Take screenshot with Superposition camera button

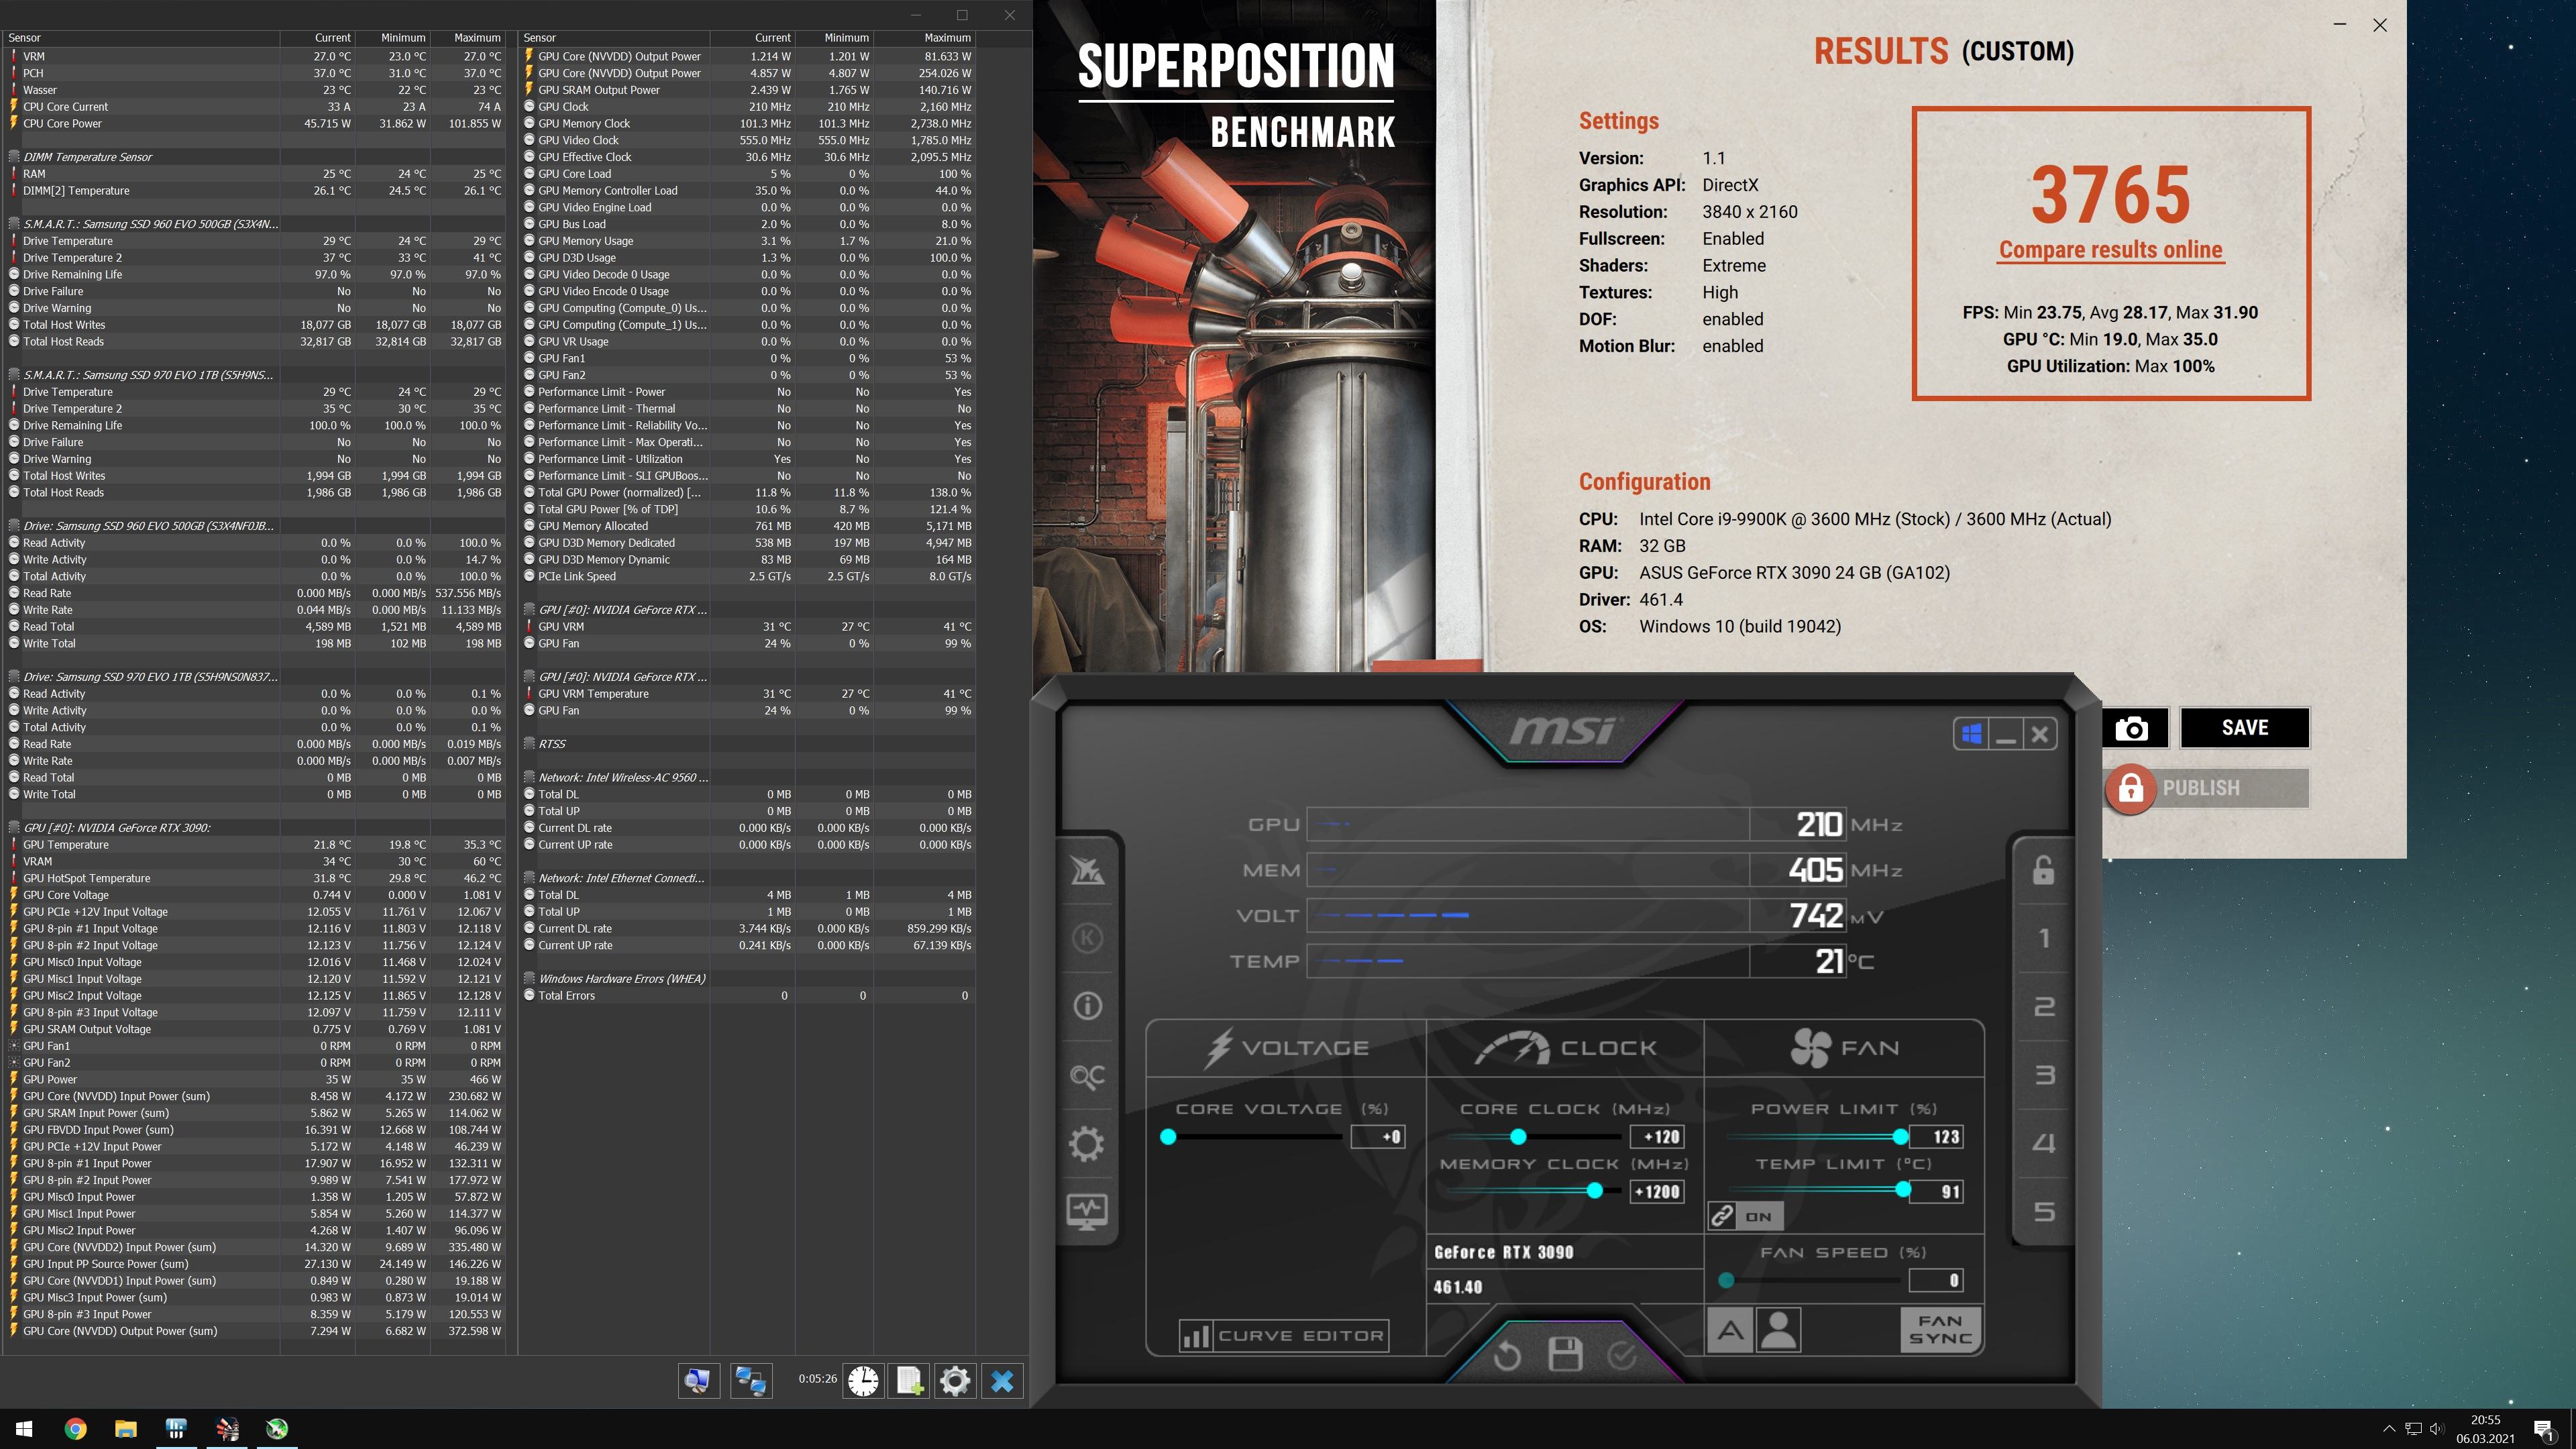tap(2132, 728)
